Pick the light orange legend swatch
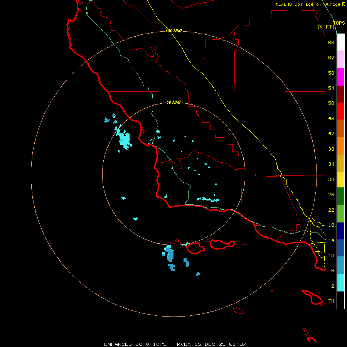Image resolution: width=347 pixels, height=347 pixels. (340, 146)
